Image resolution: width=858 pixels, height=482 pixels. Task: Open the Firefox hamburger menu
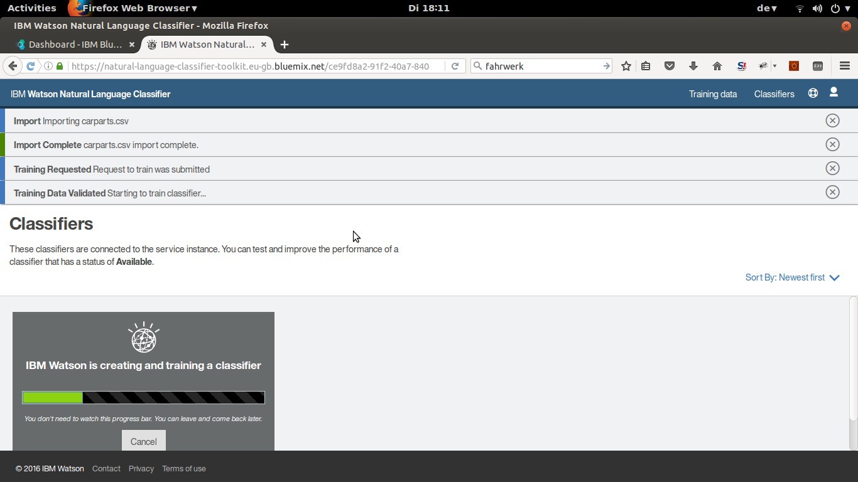[x=845, y=66]
